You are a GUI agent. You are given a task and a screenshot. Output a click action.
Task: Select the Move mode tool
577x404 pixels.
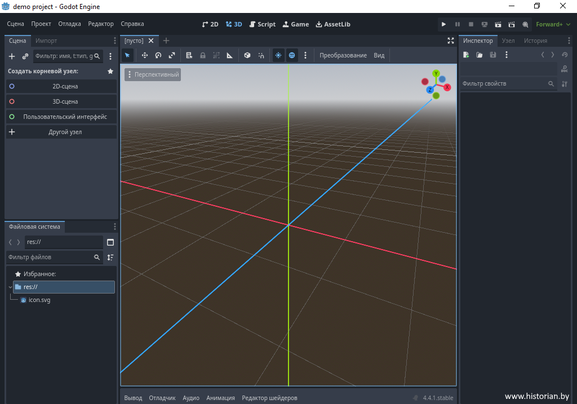[145, 55]
